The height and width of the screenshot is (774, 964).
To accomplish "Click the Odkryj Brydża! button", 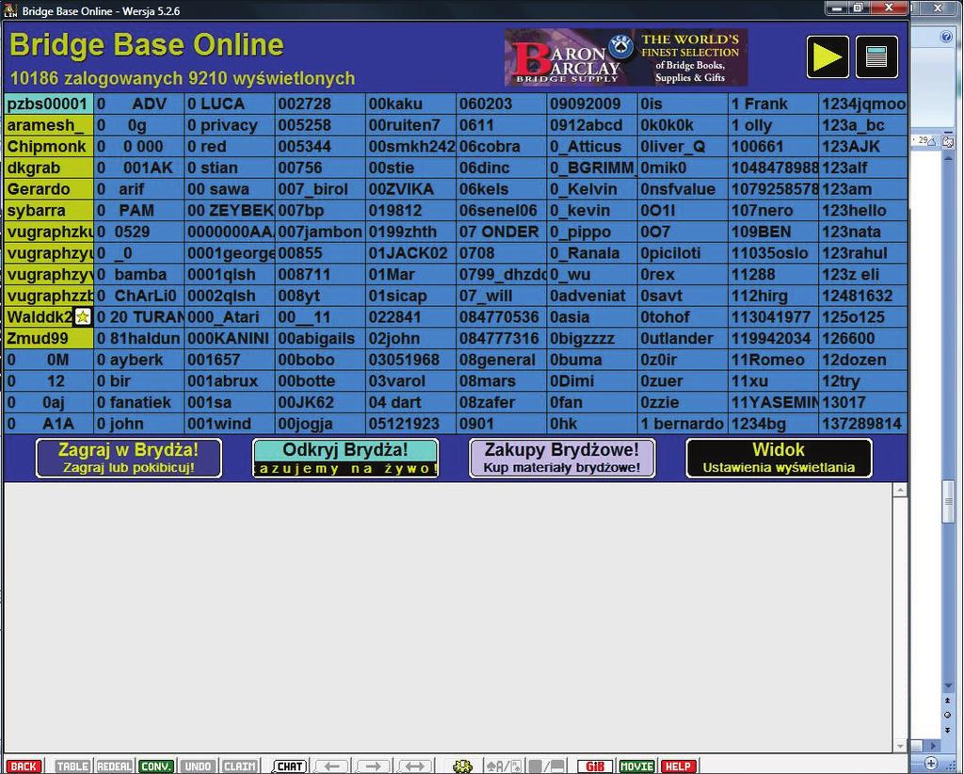I will 345,458.
